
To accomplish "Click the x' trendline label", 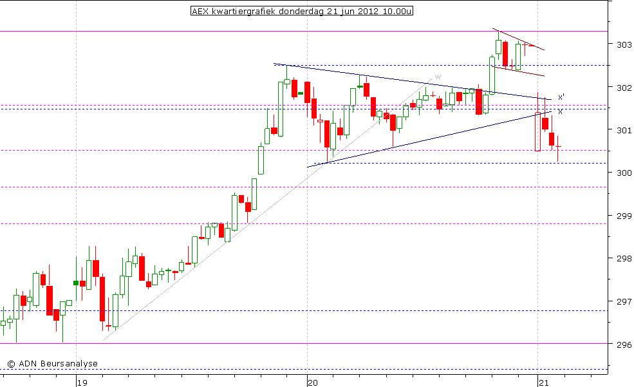I will click(561, 97).
